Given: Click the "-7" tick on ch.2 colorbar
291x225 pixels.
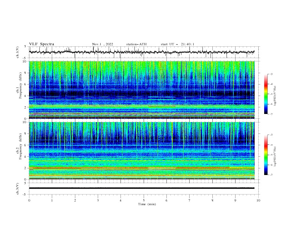Looking at the screenshot, I should point(271,175).
